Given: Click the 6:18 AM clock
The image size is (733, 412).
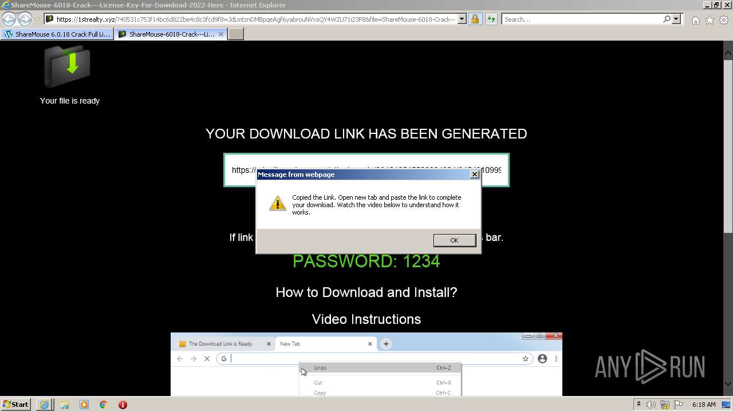Looking at the screenshot, I should [x=704, y=405].
